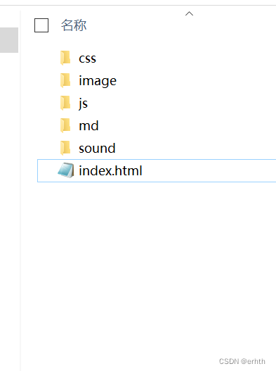This screenshot has height=371, width=276.
Task: Click the js folder name label
Action: (x=83, y=103)
